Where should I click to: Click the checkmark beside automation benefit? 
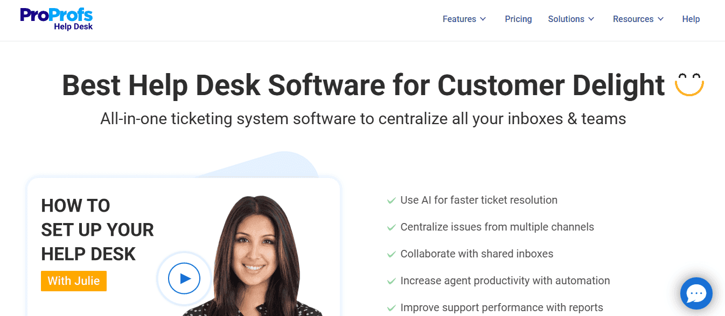coord(391,281)
